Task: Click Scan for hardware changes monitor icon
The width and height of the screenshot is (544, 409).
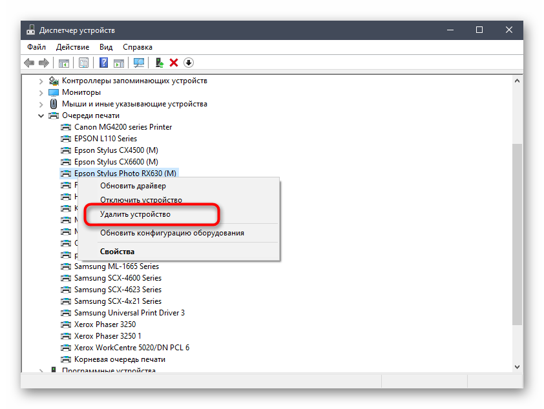Action: (138, 63)
